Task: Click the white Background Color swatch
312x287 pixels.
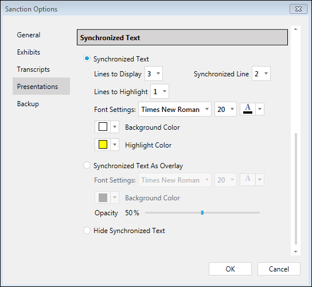Action: click(x=103, y=127)
